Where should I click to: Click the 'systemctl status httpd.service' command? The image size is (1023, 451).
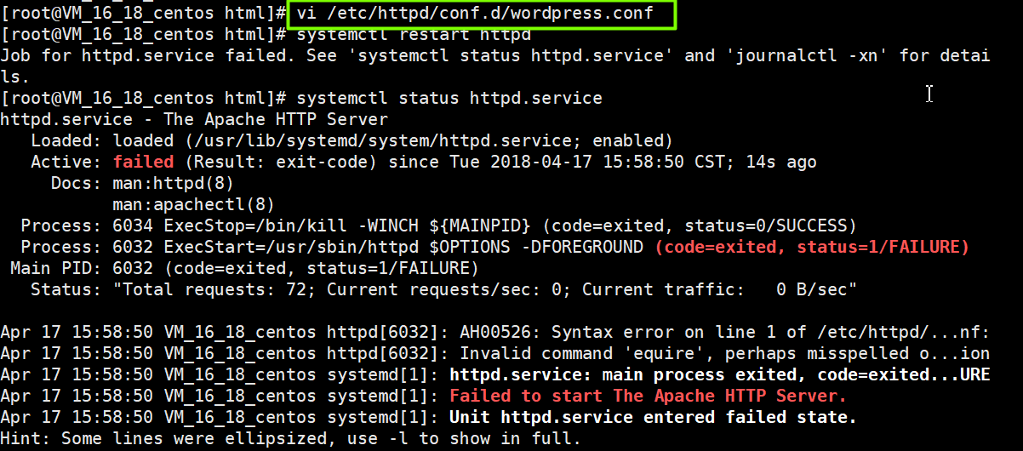(x=449, y=99)
